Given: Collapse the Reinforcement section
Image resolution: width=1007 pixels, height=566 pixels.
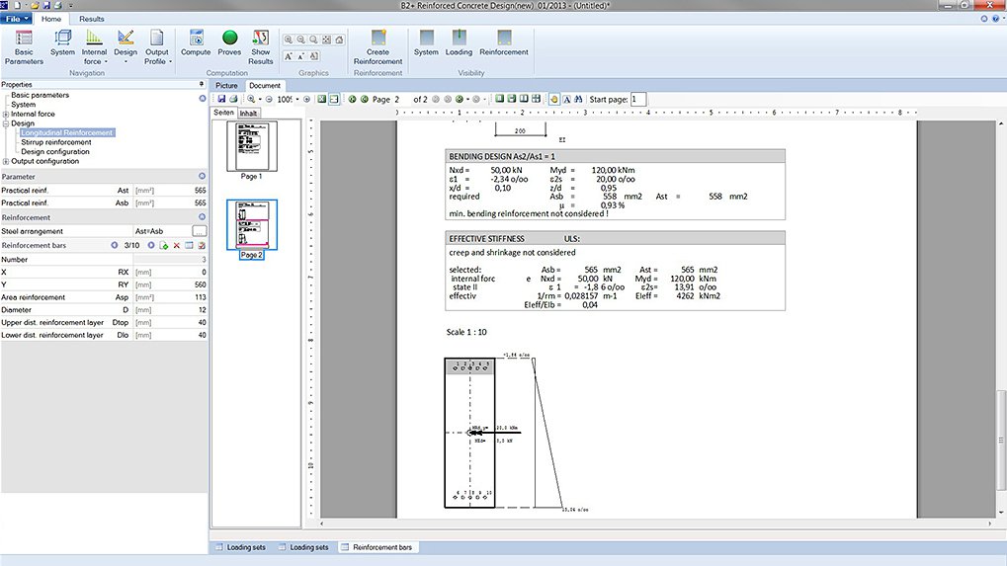Looking at the screenshot, I should tap(202, 217).
